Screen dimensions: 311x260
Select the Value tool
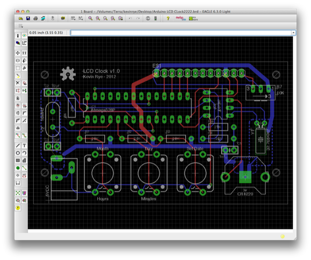coord(24,105)
